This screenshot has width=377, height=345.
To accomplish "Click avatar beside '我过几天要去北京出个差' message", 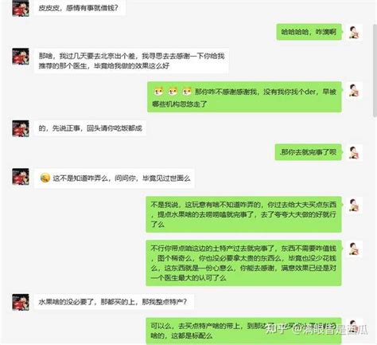I will 21,57.
